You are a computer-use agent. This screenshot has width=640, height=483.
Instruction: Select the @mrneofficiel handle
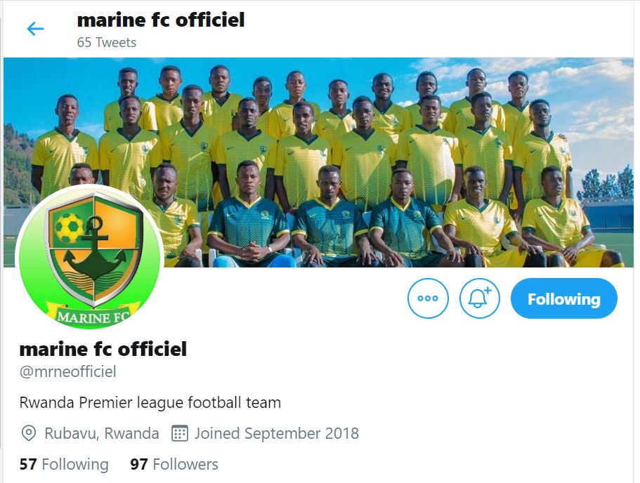click(x=68, y=371)
